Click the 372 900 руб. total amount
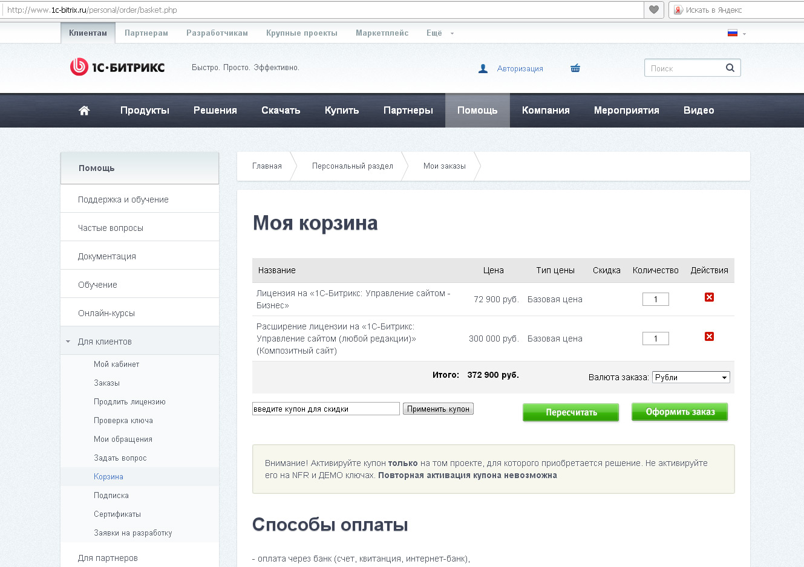The image size is (804, 567). click(x=493, y=375)
